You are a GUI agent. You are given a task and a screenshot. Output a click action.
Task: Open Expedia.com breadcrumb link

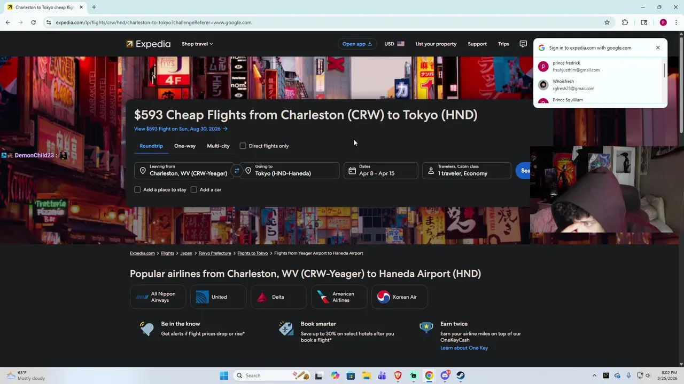142,253
